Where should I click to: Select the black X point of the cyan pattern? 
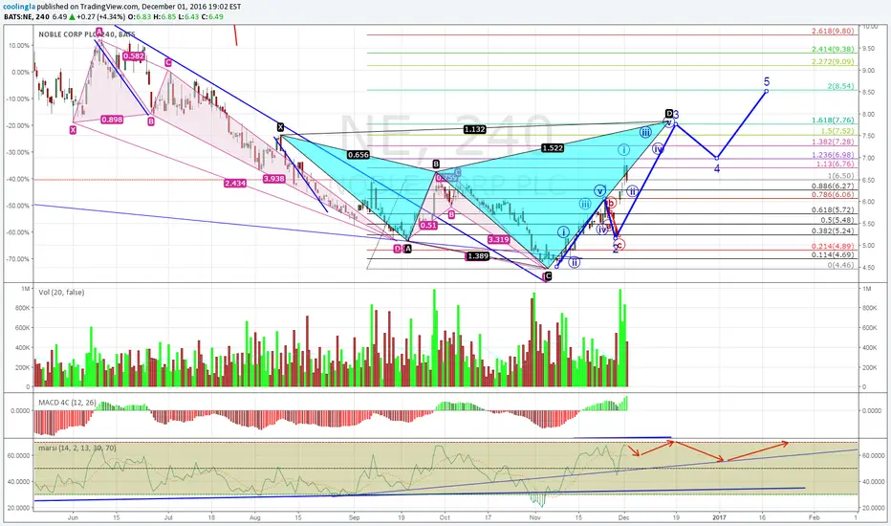(281, 127)
